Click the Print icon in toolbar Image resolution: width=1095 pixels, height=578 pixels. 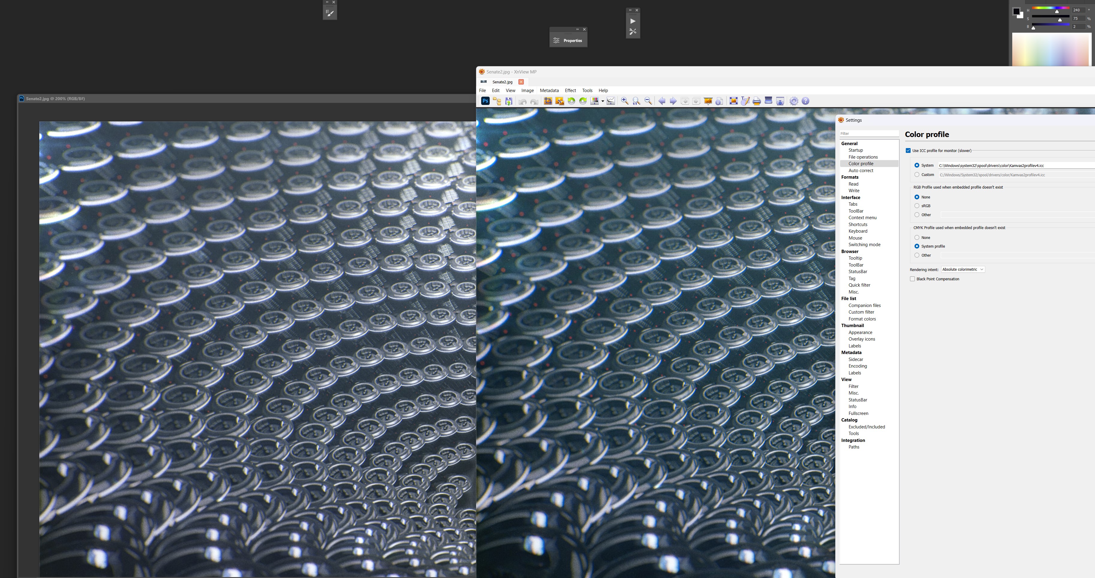tap(757, 101)
